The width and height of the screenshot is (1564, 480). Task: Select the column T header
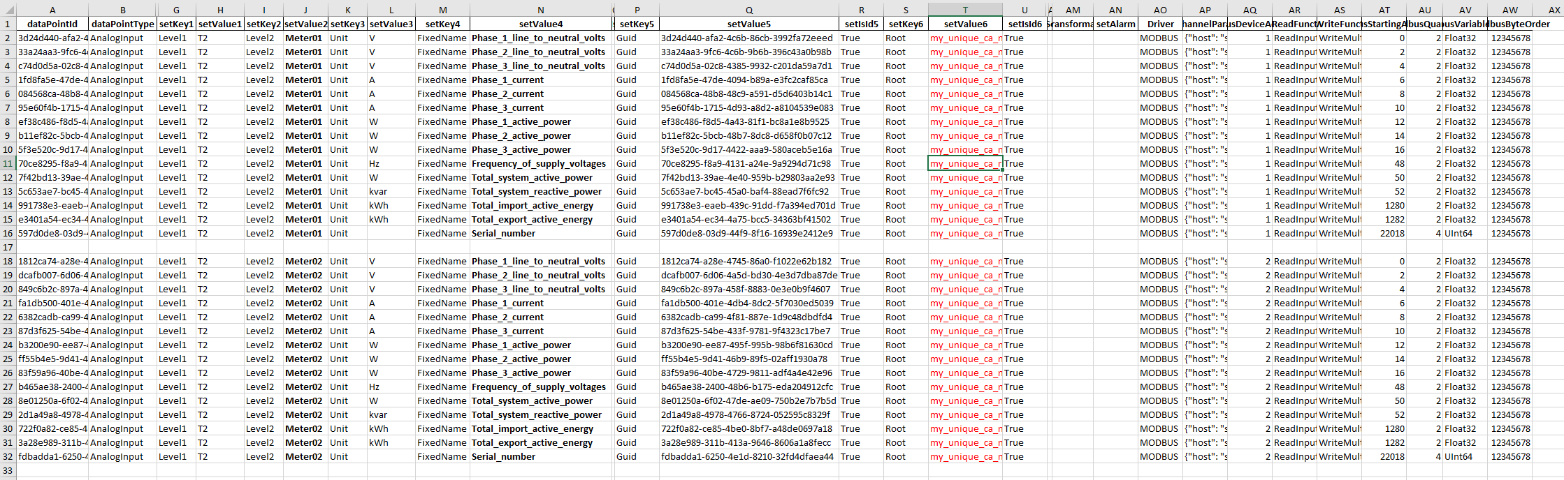tap(965, 10)
